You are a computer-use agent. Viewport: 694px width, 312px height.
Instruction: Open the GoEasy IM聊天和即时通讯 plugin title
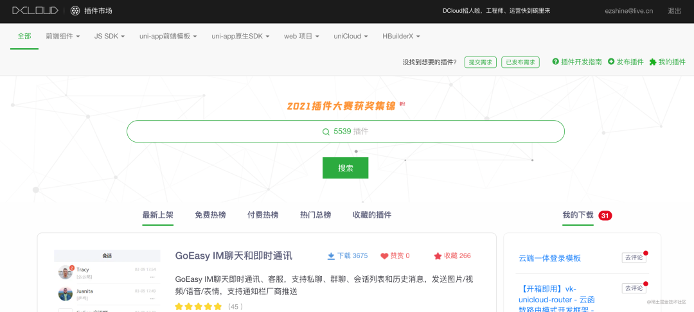click(x=234, y=256)
